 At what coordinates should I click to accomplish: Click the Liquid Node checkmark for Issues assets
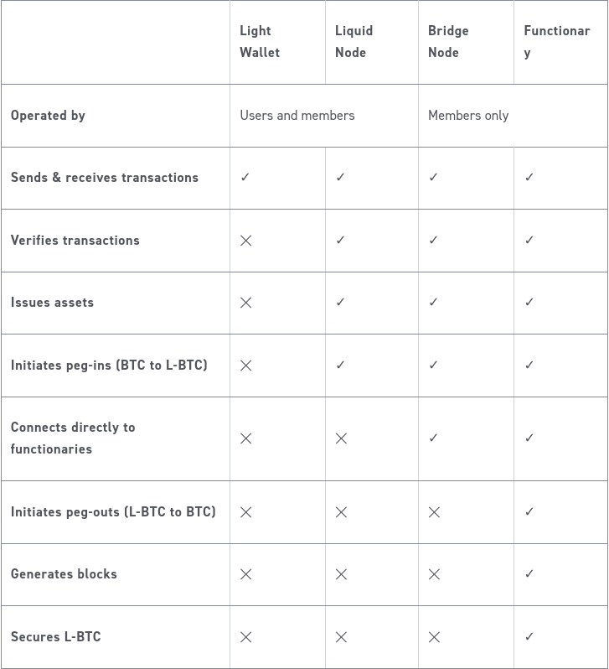[340, 303]
